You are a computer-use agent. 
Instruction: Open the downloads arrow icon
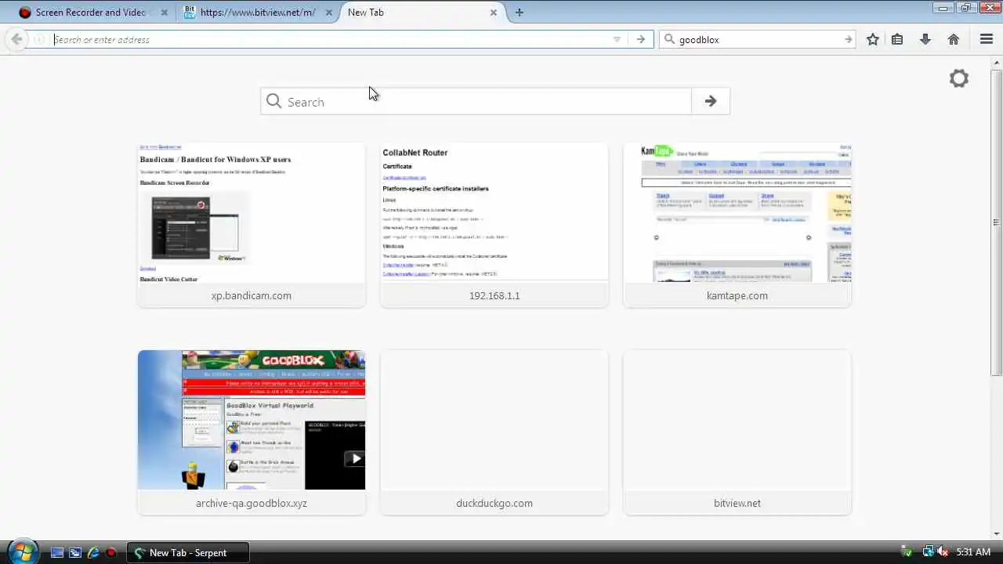pos(925,39)
